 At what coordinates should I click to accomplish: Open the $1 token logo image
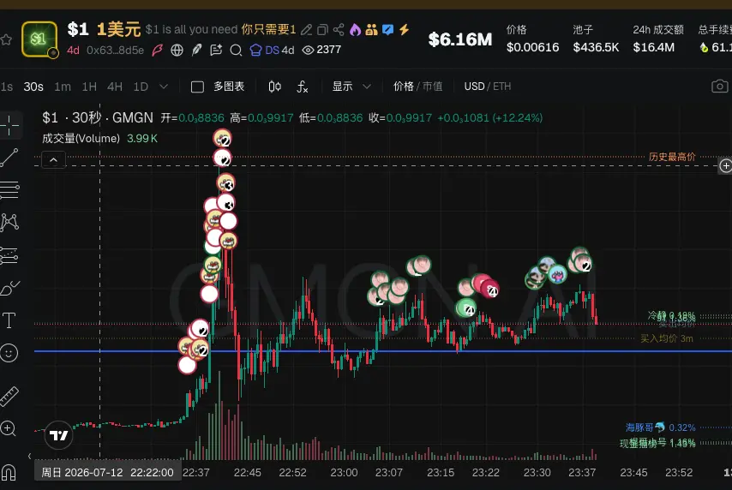(x=39, y=39)
